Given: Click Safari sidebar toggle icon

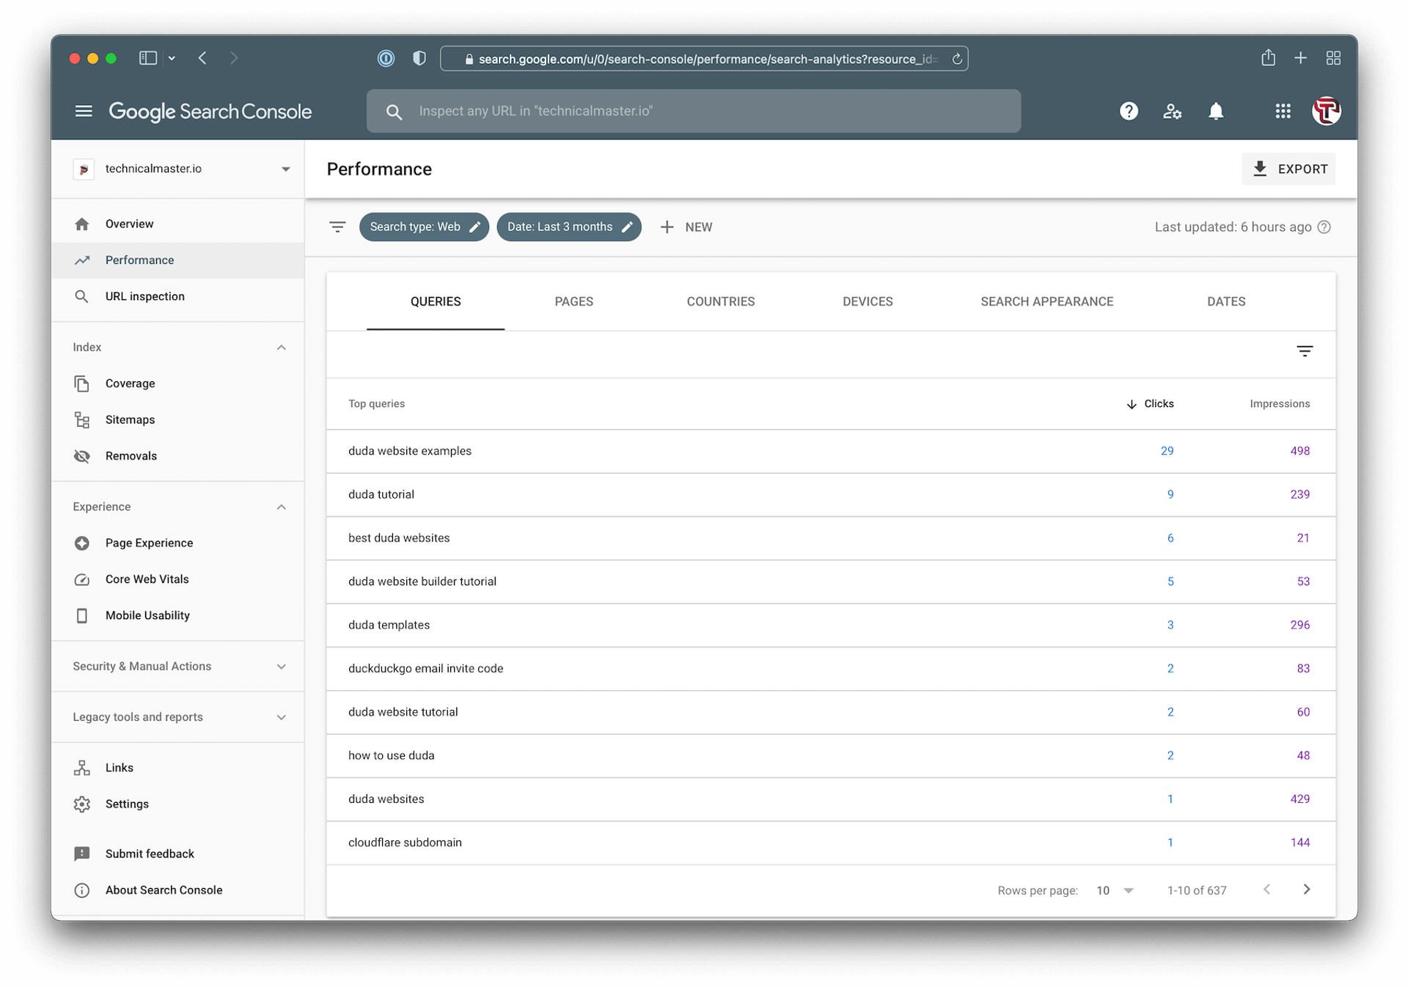Looking at the screenshot, I should click(148, 58).
